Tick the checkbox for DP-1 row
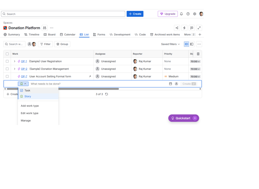Viewport: 259px width, 189px height. coord(7,61)
